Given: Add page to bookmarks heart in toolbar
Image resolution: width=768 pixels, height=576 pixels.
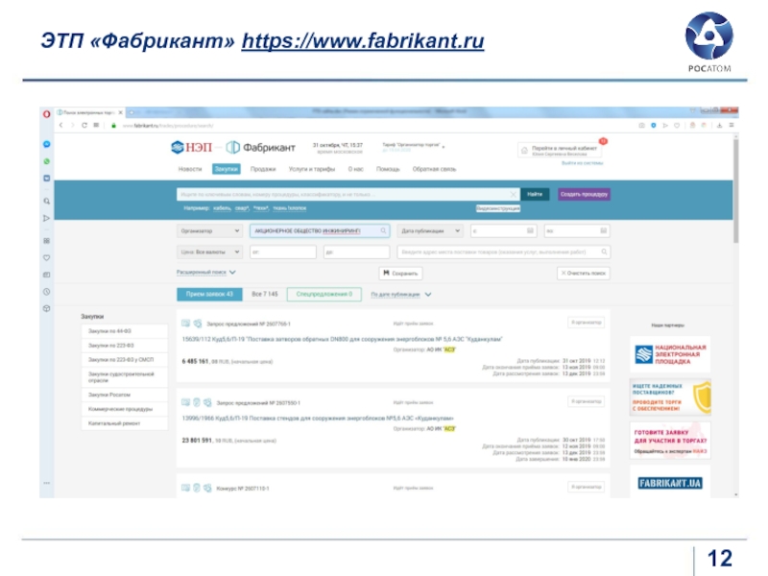Looking at the screenshot, I should [677, 126].
